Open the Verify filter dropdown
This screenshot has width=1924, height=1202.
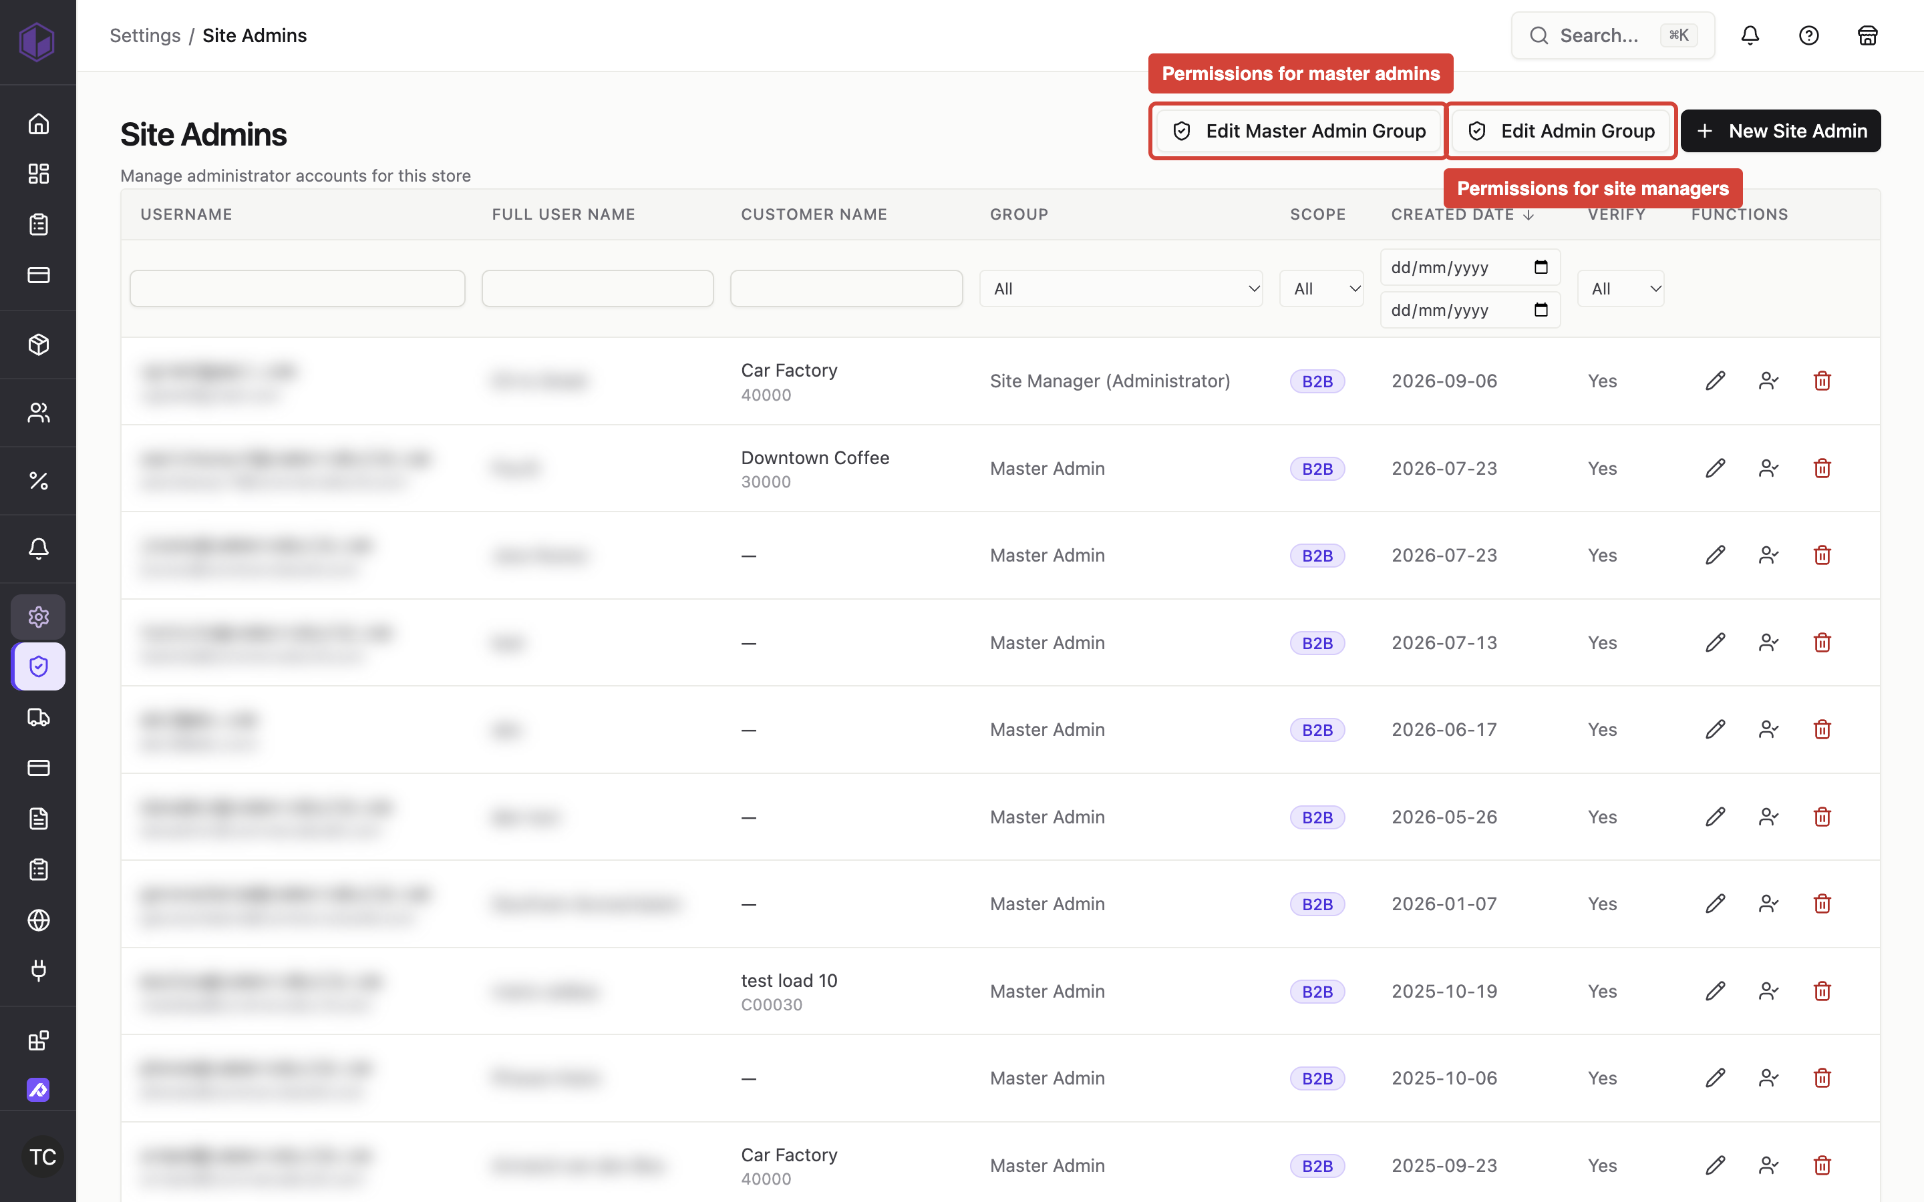point(1620,288)
